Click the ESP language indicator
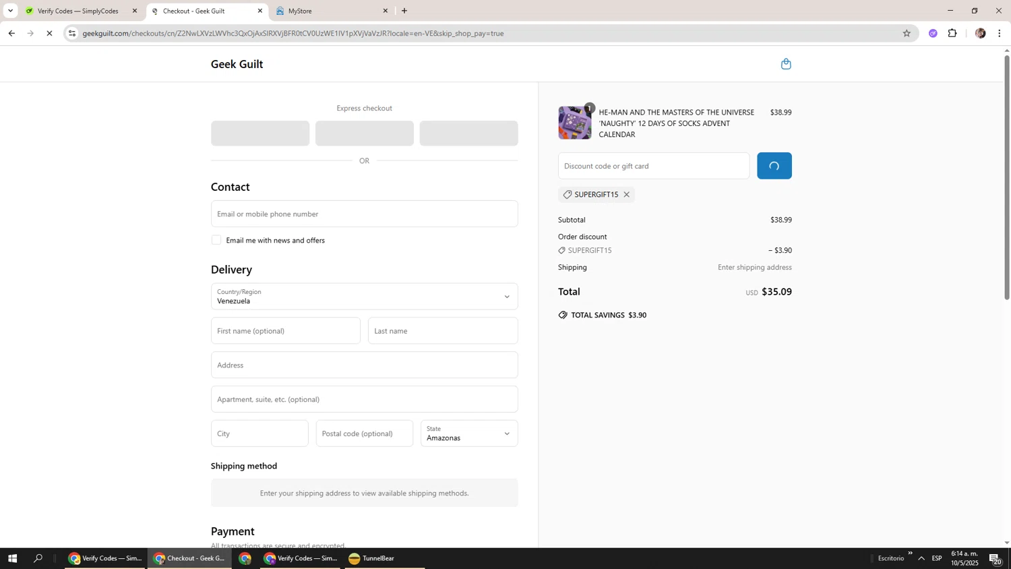Screen dimensions: 1011x569 click(937, 558)
